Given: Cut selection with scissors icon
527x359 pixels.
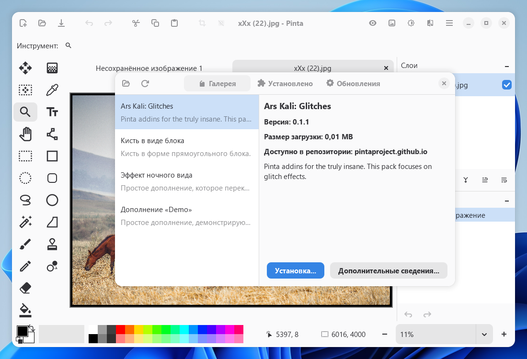Looking at the screenshot, I should (x=136, y=23).
